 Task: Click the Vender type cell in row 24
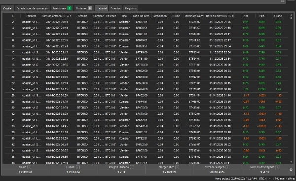(124, 89)
